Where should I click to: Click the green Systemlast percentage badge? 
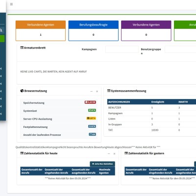92,110
